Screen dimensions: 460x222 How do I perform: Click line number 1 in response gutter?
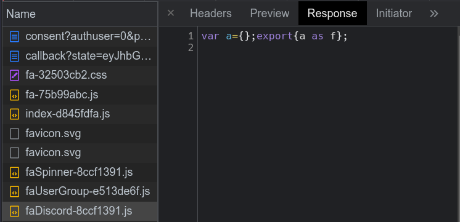[x=191, y=36]
